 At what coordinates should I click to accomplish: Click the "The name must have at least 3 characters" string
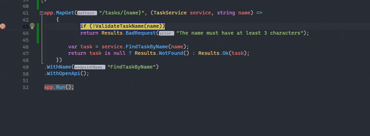coord(239,33)
